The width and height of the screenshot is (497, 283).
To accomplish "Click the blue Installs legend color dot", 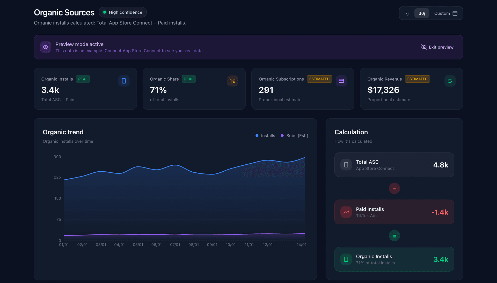I will (x=257, y=135).
